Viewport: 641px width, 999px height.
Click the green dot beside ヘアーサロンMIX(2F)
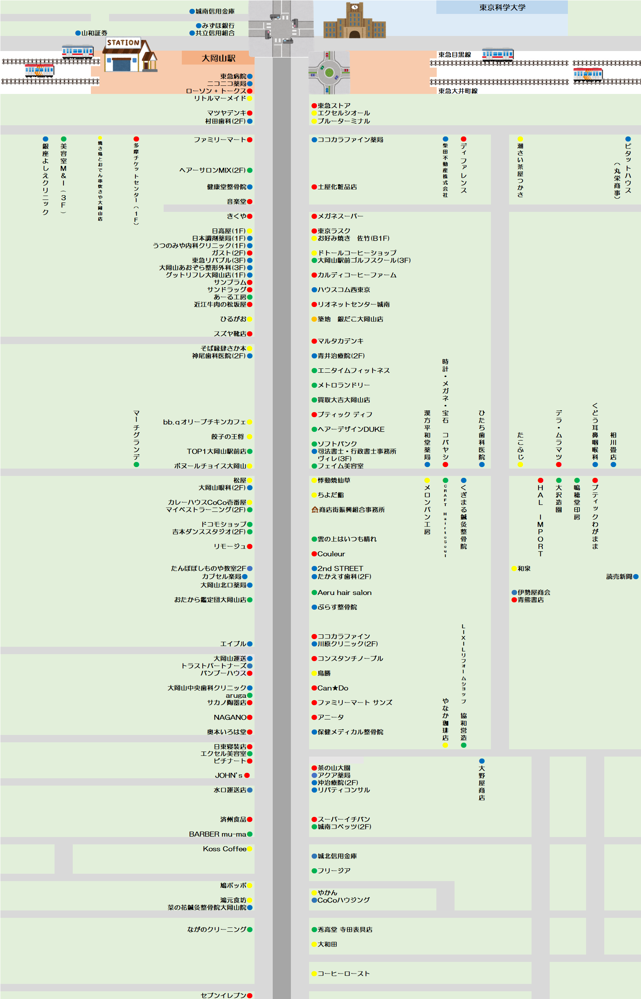[250, 170]
